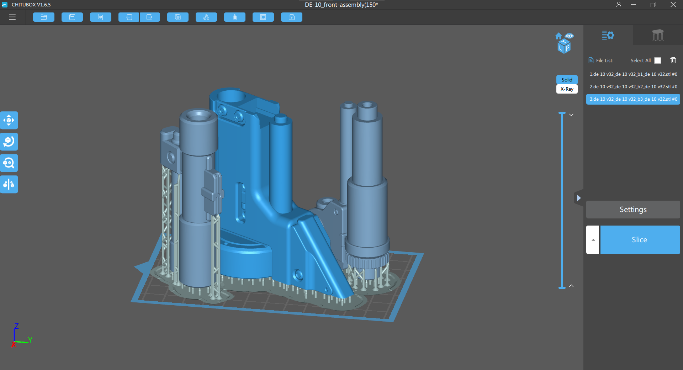Switch to the supports tab

tap(658, 35)
